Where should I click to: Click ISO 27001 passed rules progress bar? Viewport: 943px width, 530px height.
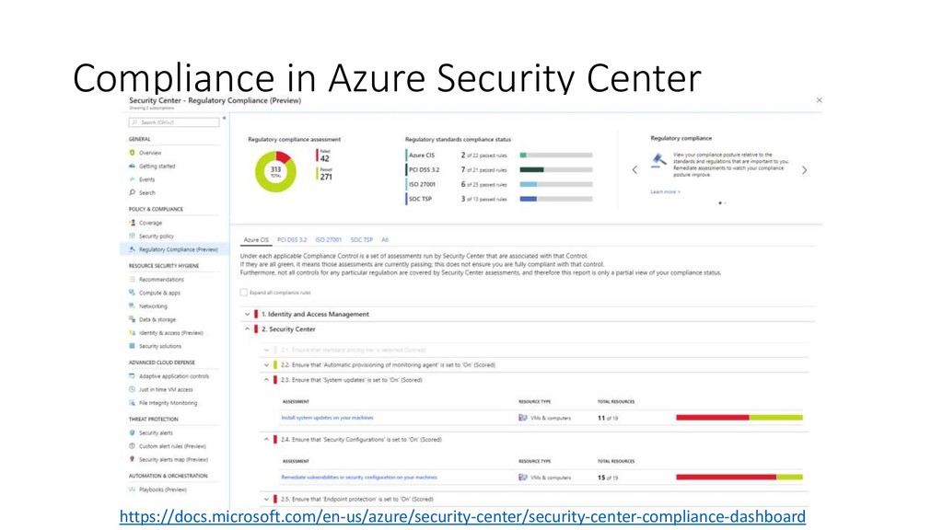(x=556, y=184)
